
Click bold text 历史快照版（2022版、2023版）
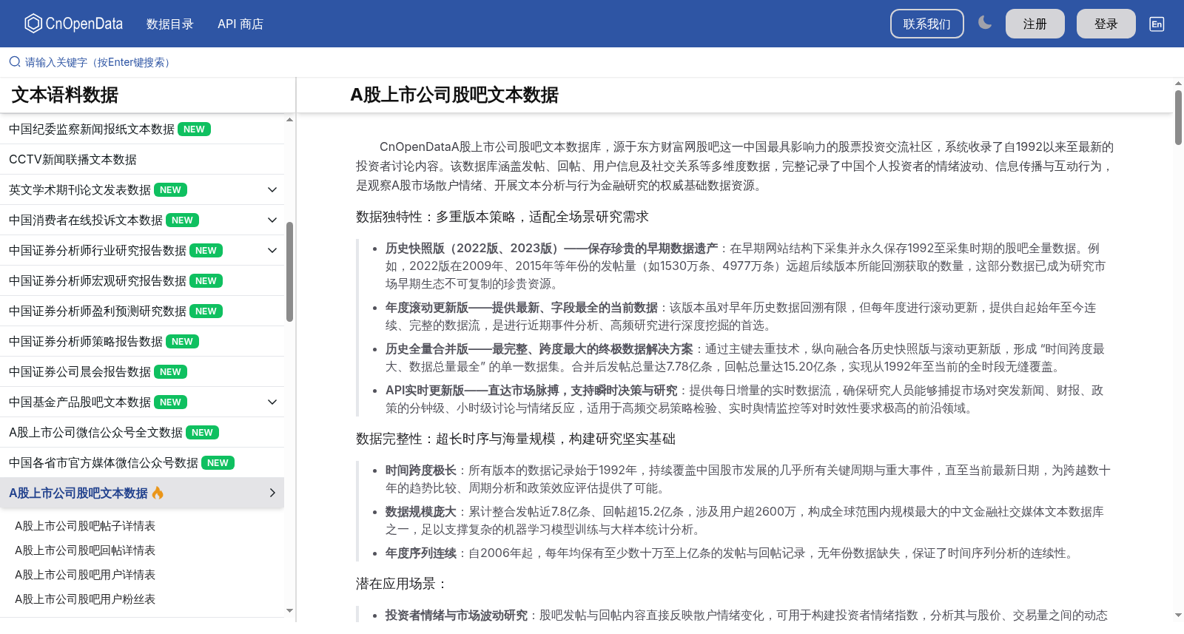point(474,248)
